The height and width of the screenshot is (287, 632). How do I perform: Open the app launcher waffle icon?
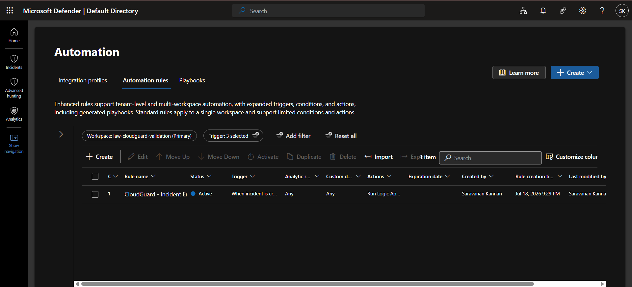point(10,11)
